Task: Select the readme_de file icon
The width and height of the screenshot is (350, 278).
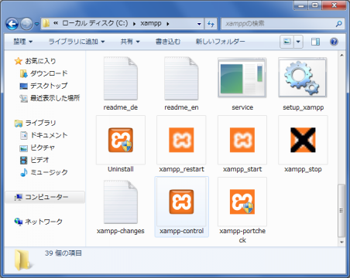Action: (121, 79)
